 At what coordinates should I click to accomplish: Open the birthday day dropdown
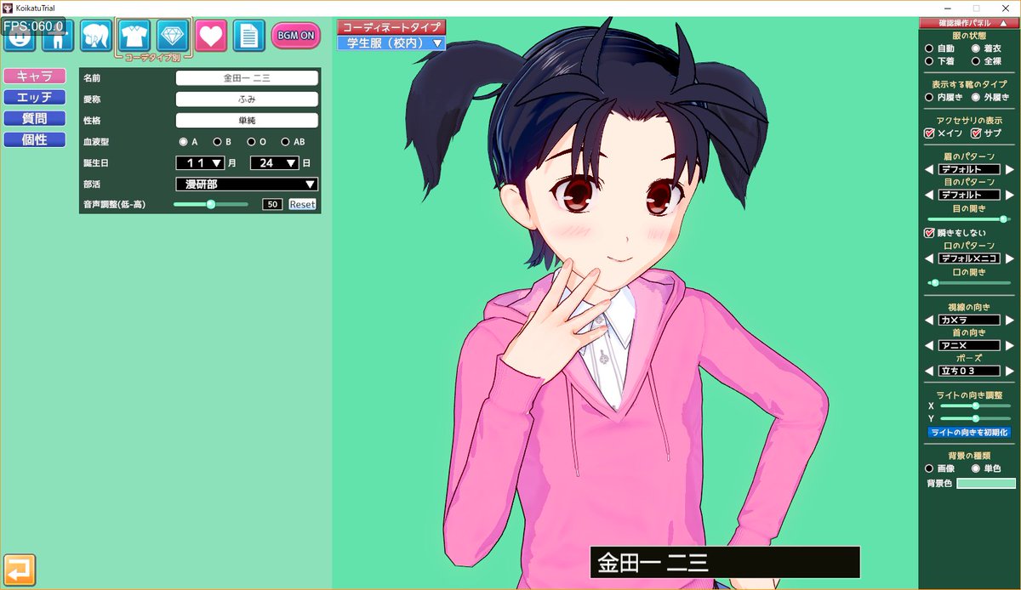[274, 162]
